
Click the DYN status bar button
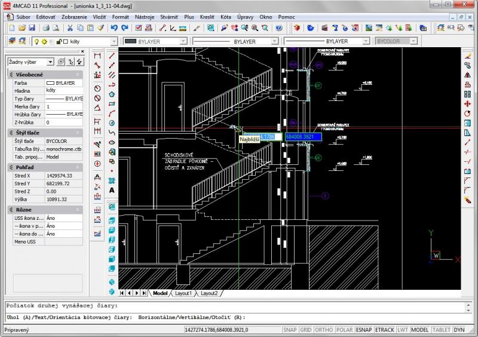[459, 330]
